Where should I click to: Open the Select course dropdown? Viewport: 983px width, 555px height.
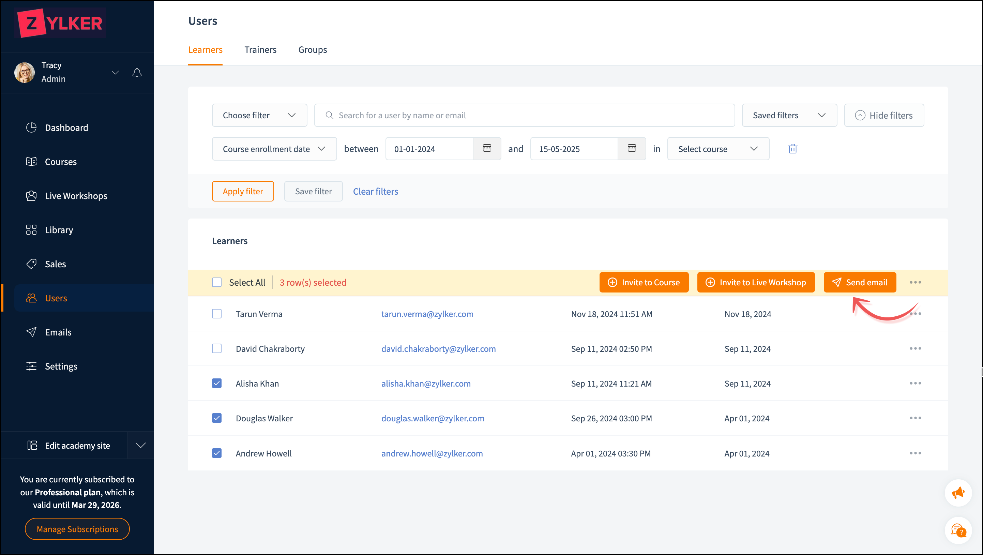[x=718, y=149]
